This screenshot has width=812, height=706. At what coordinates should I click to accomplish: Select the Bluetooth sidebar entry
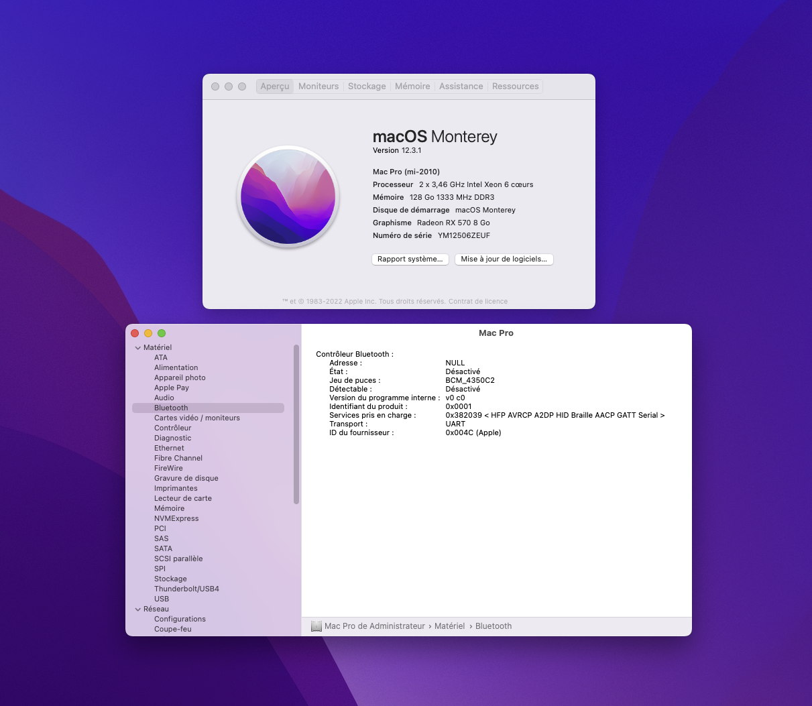point(208,408)
